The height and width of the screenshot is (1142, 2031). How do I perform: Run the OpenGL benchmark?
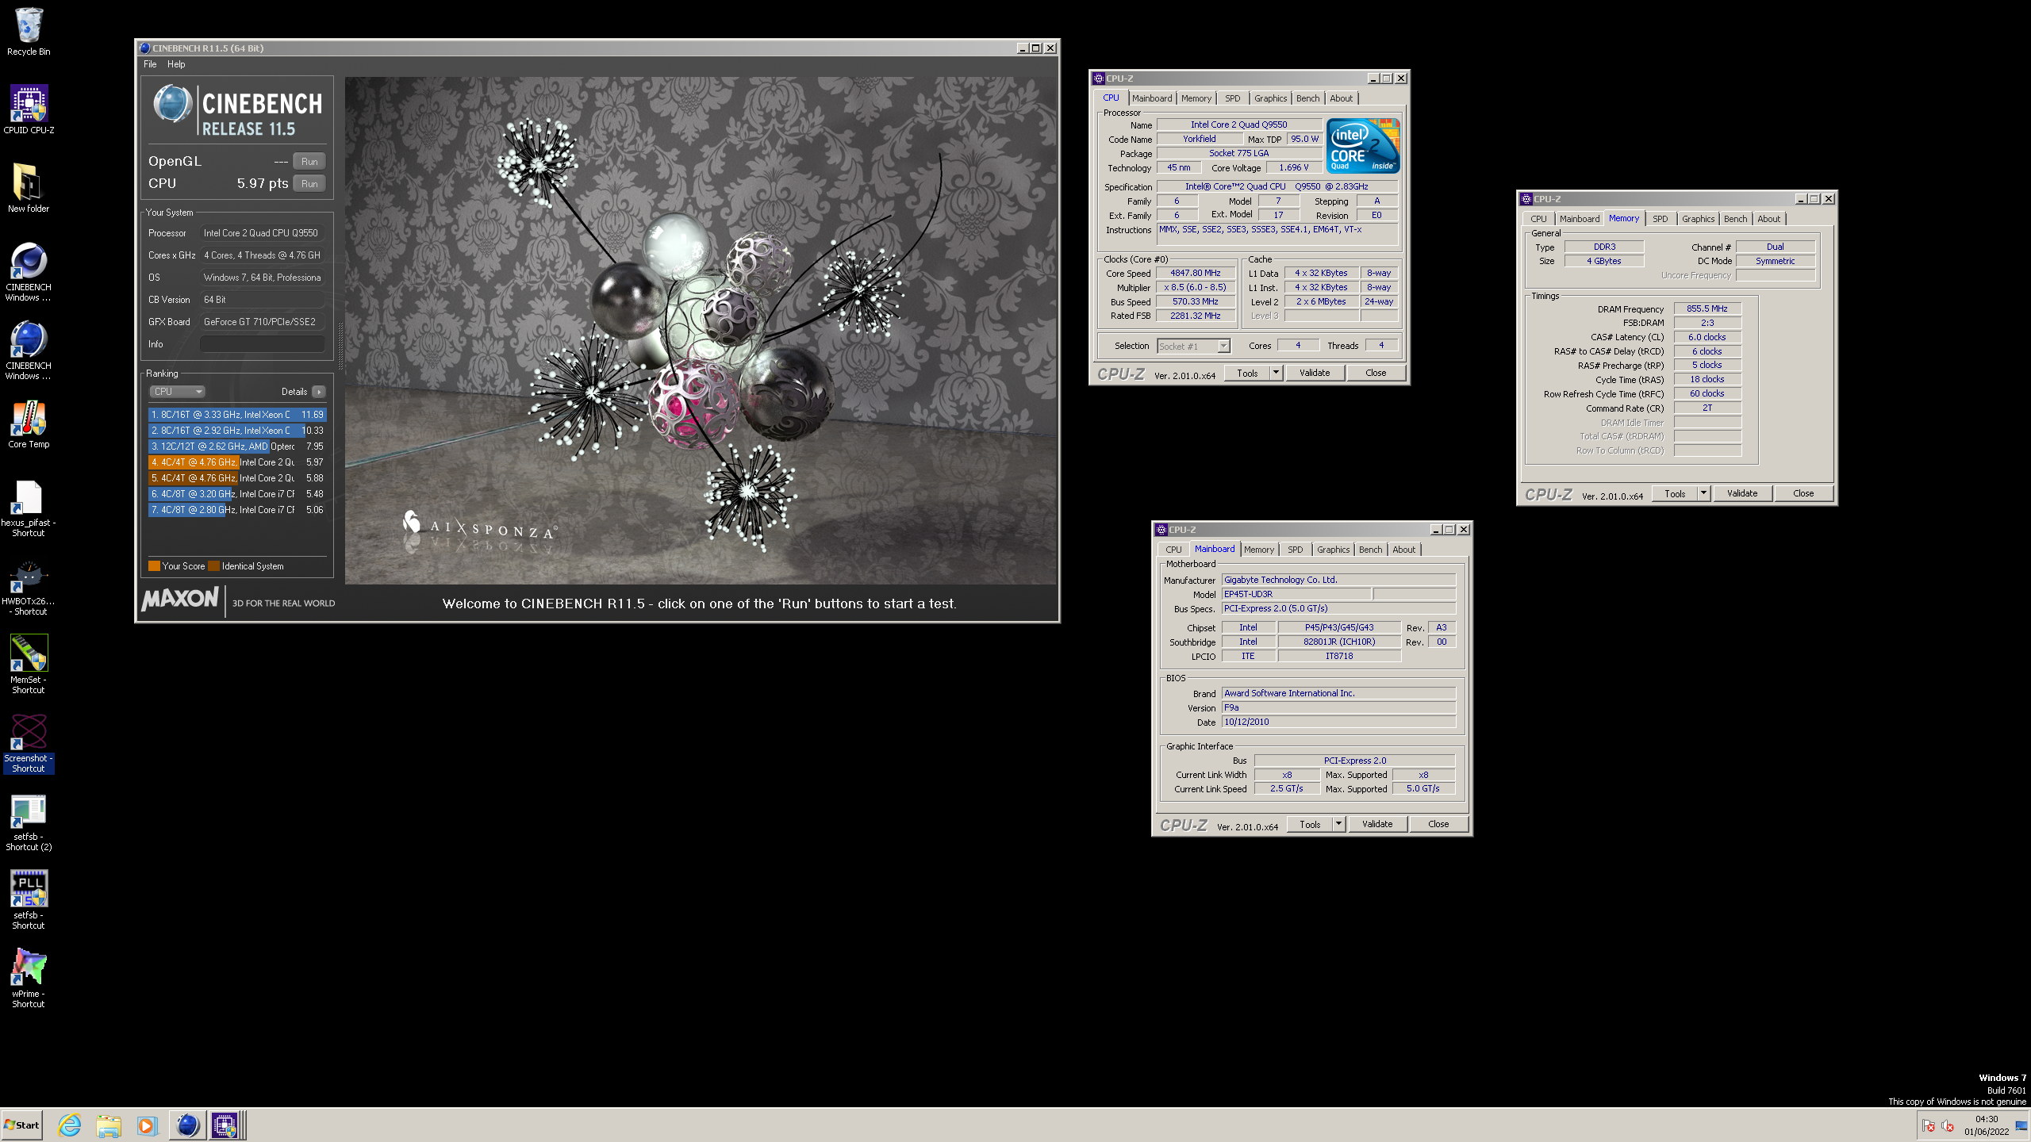[309, 161]
